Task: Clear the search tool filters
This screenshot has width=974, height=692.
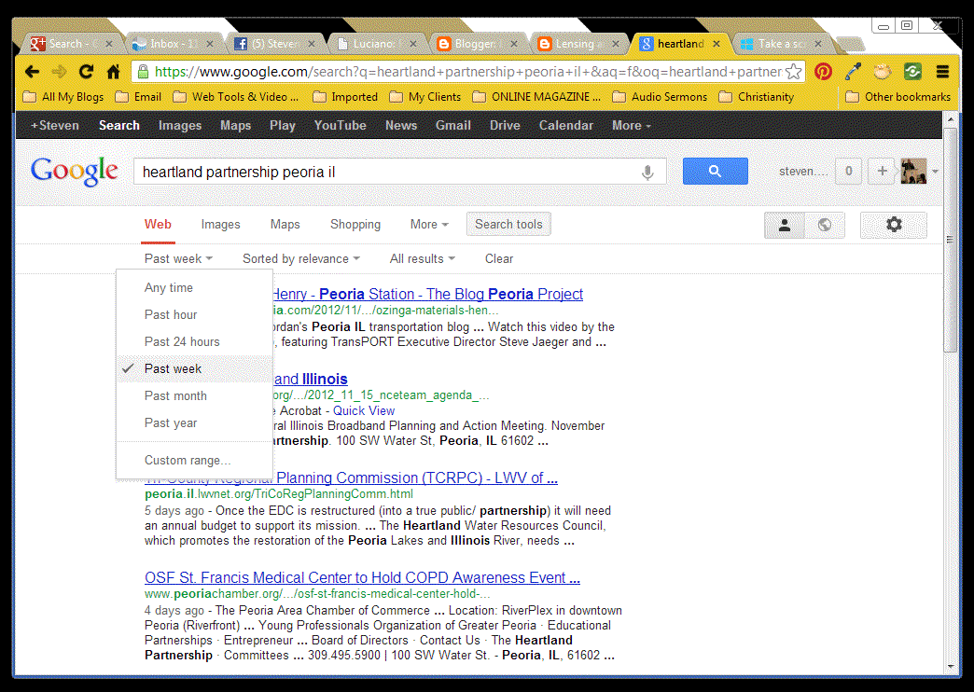Action: click(499, 259)
